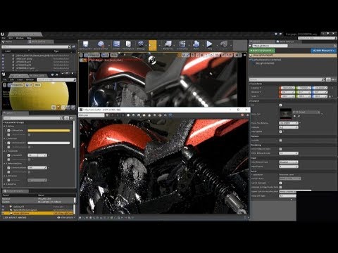Open the Build options dropdown arrow

pyautogui.click(x=203, y=45)
